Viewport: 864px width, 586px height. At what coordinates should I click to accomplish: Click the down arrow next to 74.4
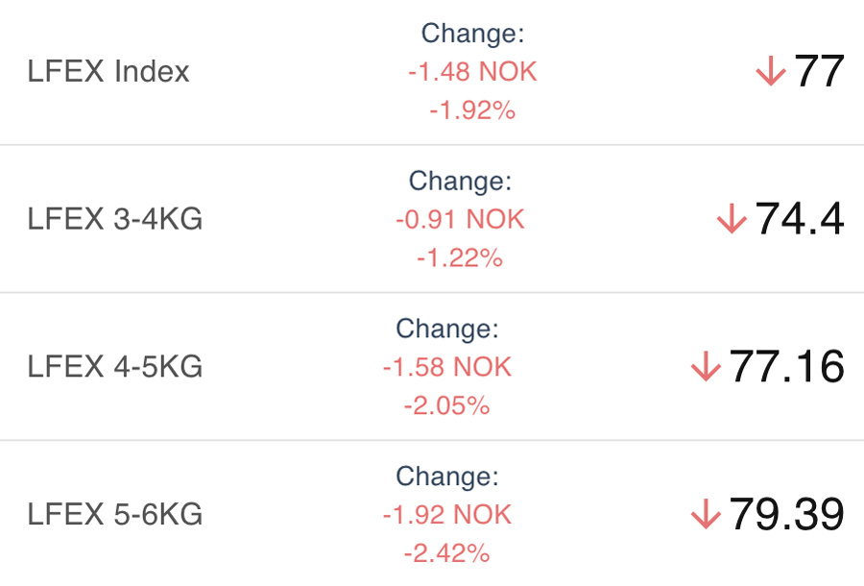(732, 220)
